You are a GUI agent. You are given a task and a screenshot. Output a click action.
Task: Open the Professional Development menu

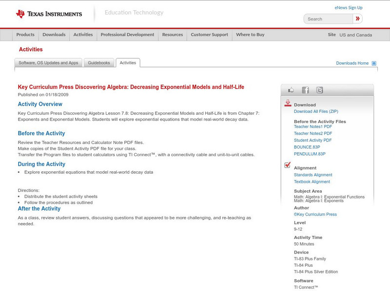[x=127, y=35]
